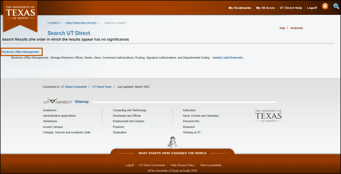The width and height of the screenshot is (341, 174).
Task: Click Logoff in the top navigation
Action: pyautogui.click(x=312, y=8)
